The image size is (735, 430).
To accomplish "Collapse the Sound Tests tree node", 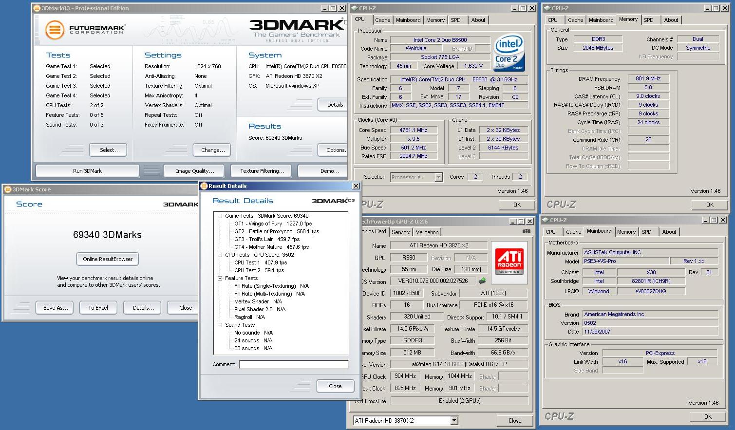I will pos(220,325).
